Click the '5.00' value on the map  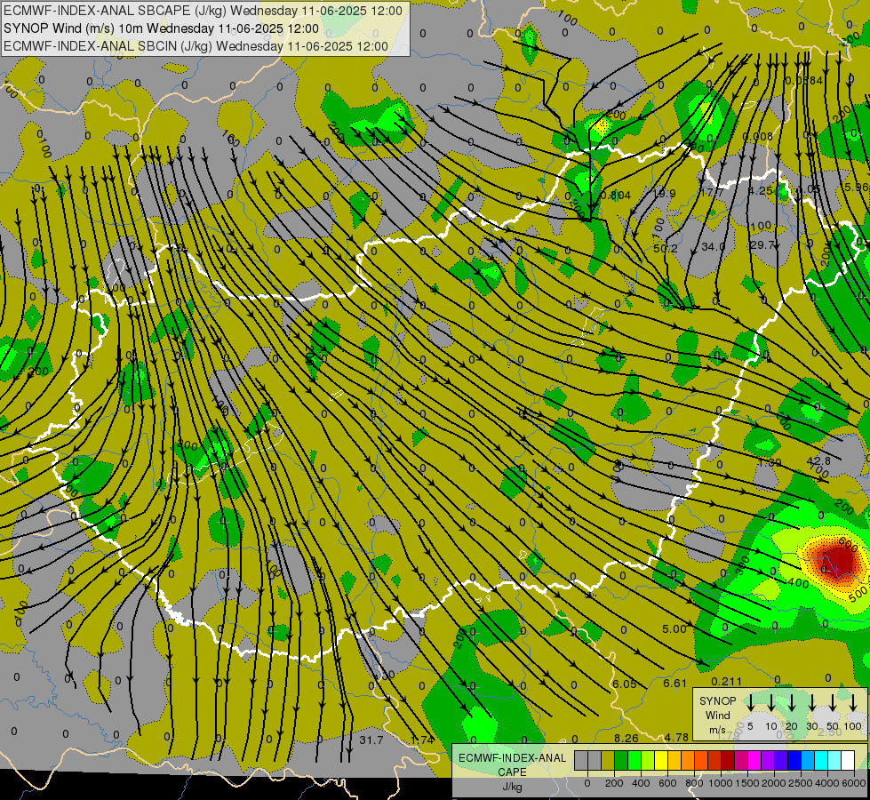coord(674,629)
